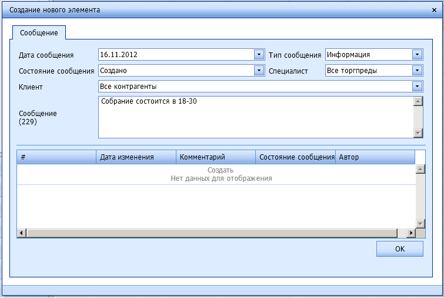This screenshot has height=298, width=444.
Task: Close the dialog with the X button
Action: pos(433,10)
